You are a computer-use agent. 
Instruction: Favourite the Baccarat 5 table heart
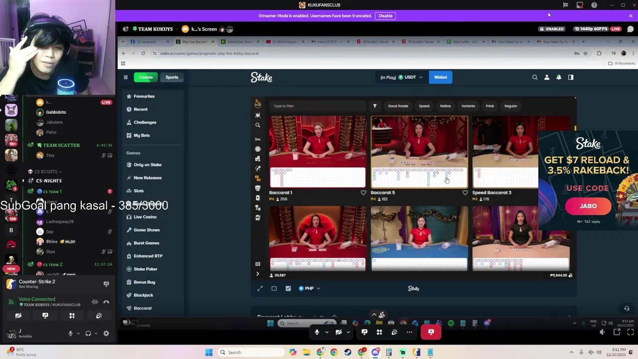point(465,192)
